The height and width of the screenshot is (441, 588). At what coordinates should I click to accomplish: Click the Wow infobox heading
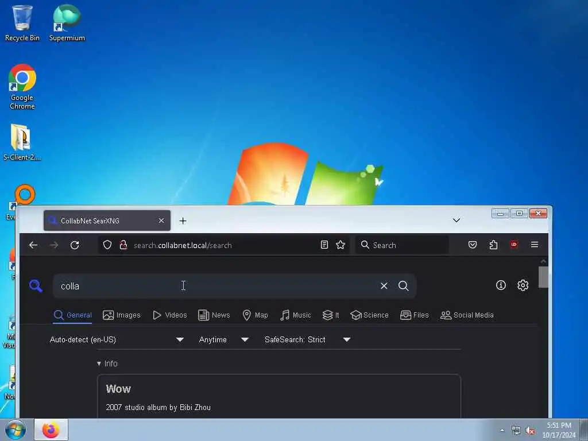coord(118,389)
